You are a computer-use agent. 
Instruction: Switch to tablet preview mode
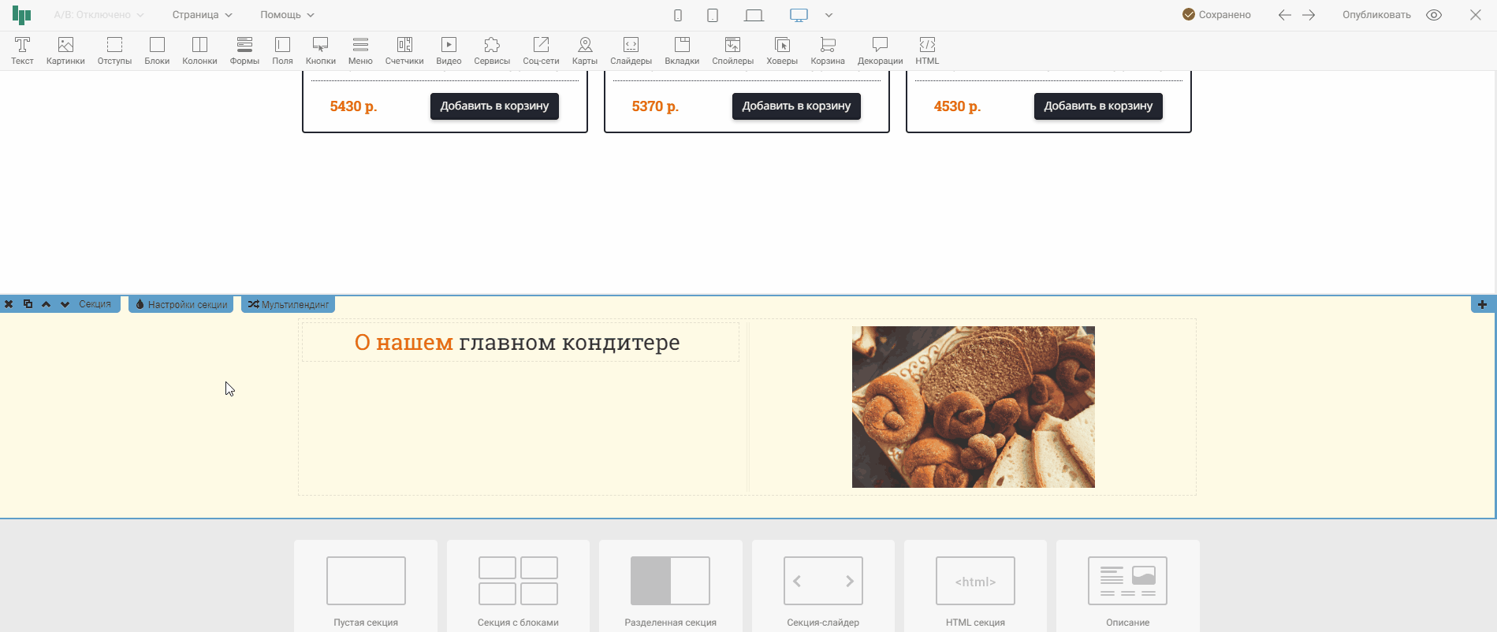coord(713,15)
